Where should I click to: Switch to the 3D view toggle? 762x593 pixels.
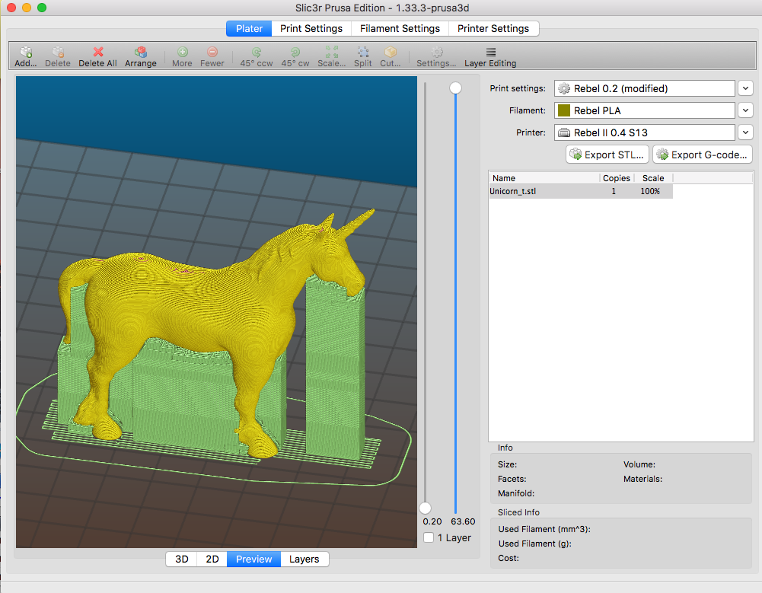coord(182,559)
